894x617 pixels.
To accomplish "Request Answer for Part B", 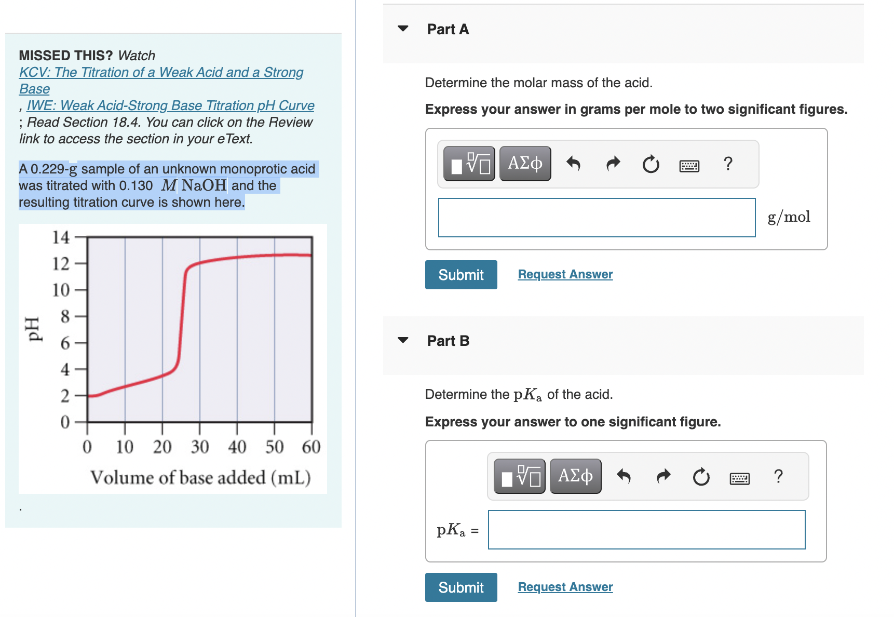I will (x=565, y=586).
